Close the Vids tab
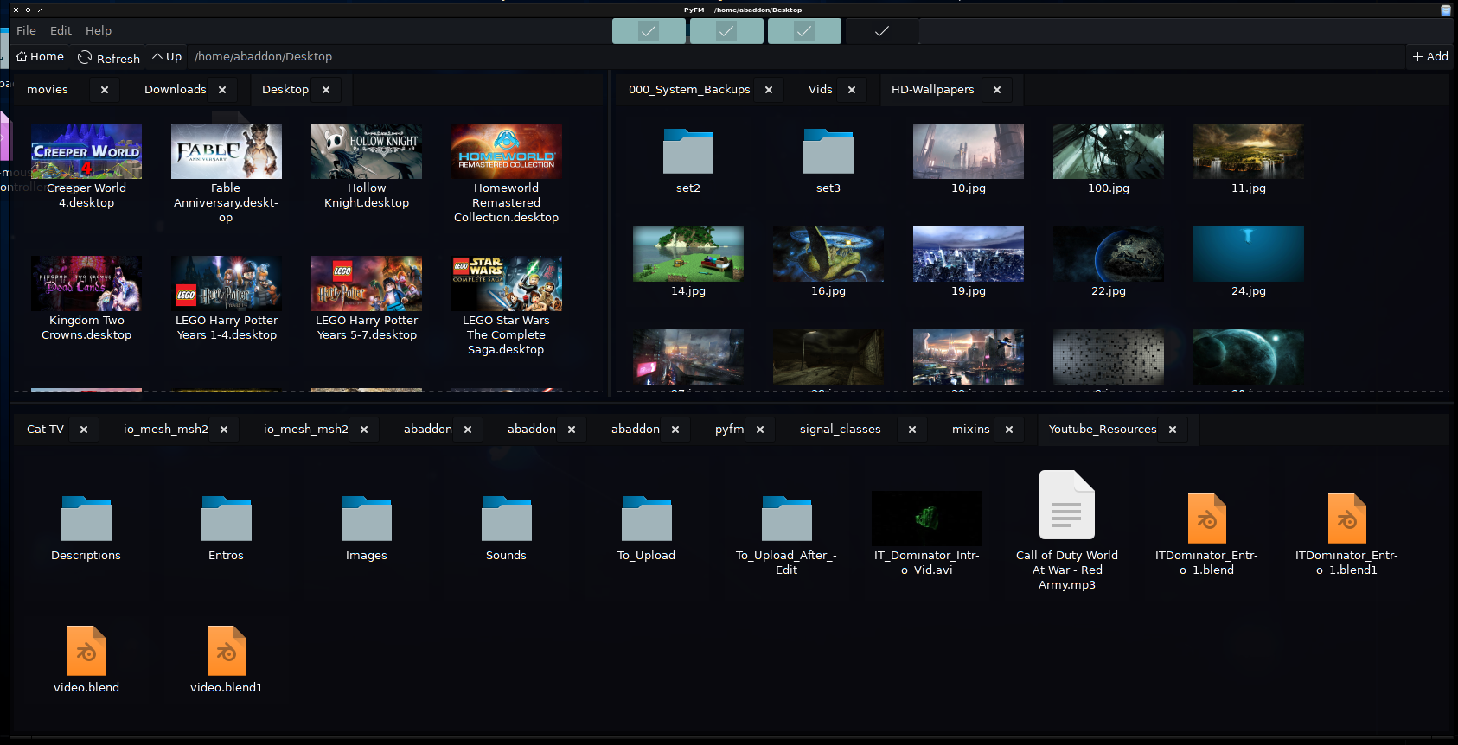 click(x=852, y=90)
